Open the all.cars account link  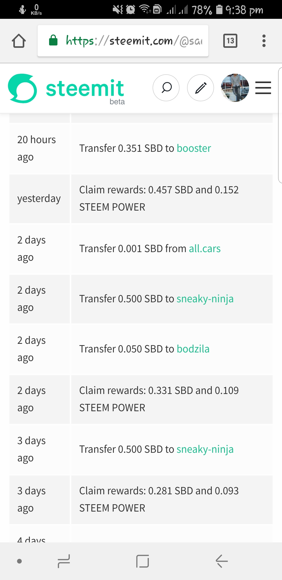205,249
